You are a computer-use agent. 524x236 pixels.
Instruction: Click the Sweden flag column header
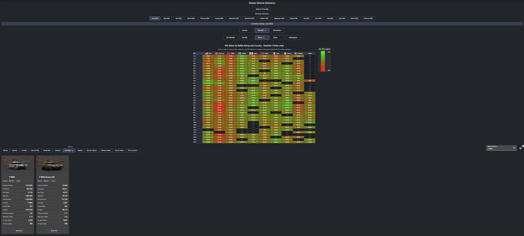[299, 53]
